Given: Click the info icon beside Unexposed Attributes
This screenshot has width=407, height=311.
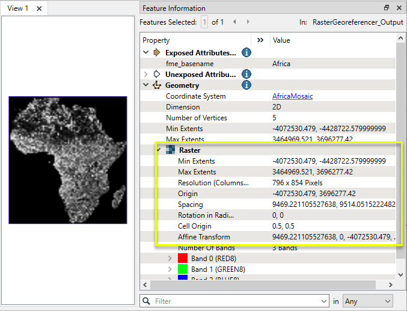Looking at the screenshot, I should 246,75.
